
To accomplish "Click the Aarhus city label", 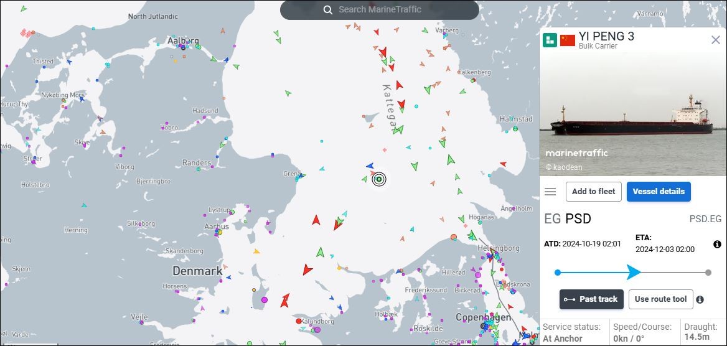I will pyautogui.click(x=217, y=227).
